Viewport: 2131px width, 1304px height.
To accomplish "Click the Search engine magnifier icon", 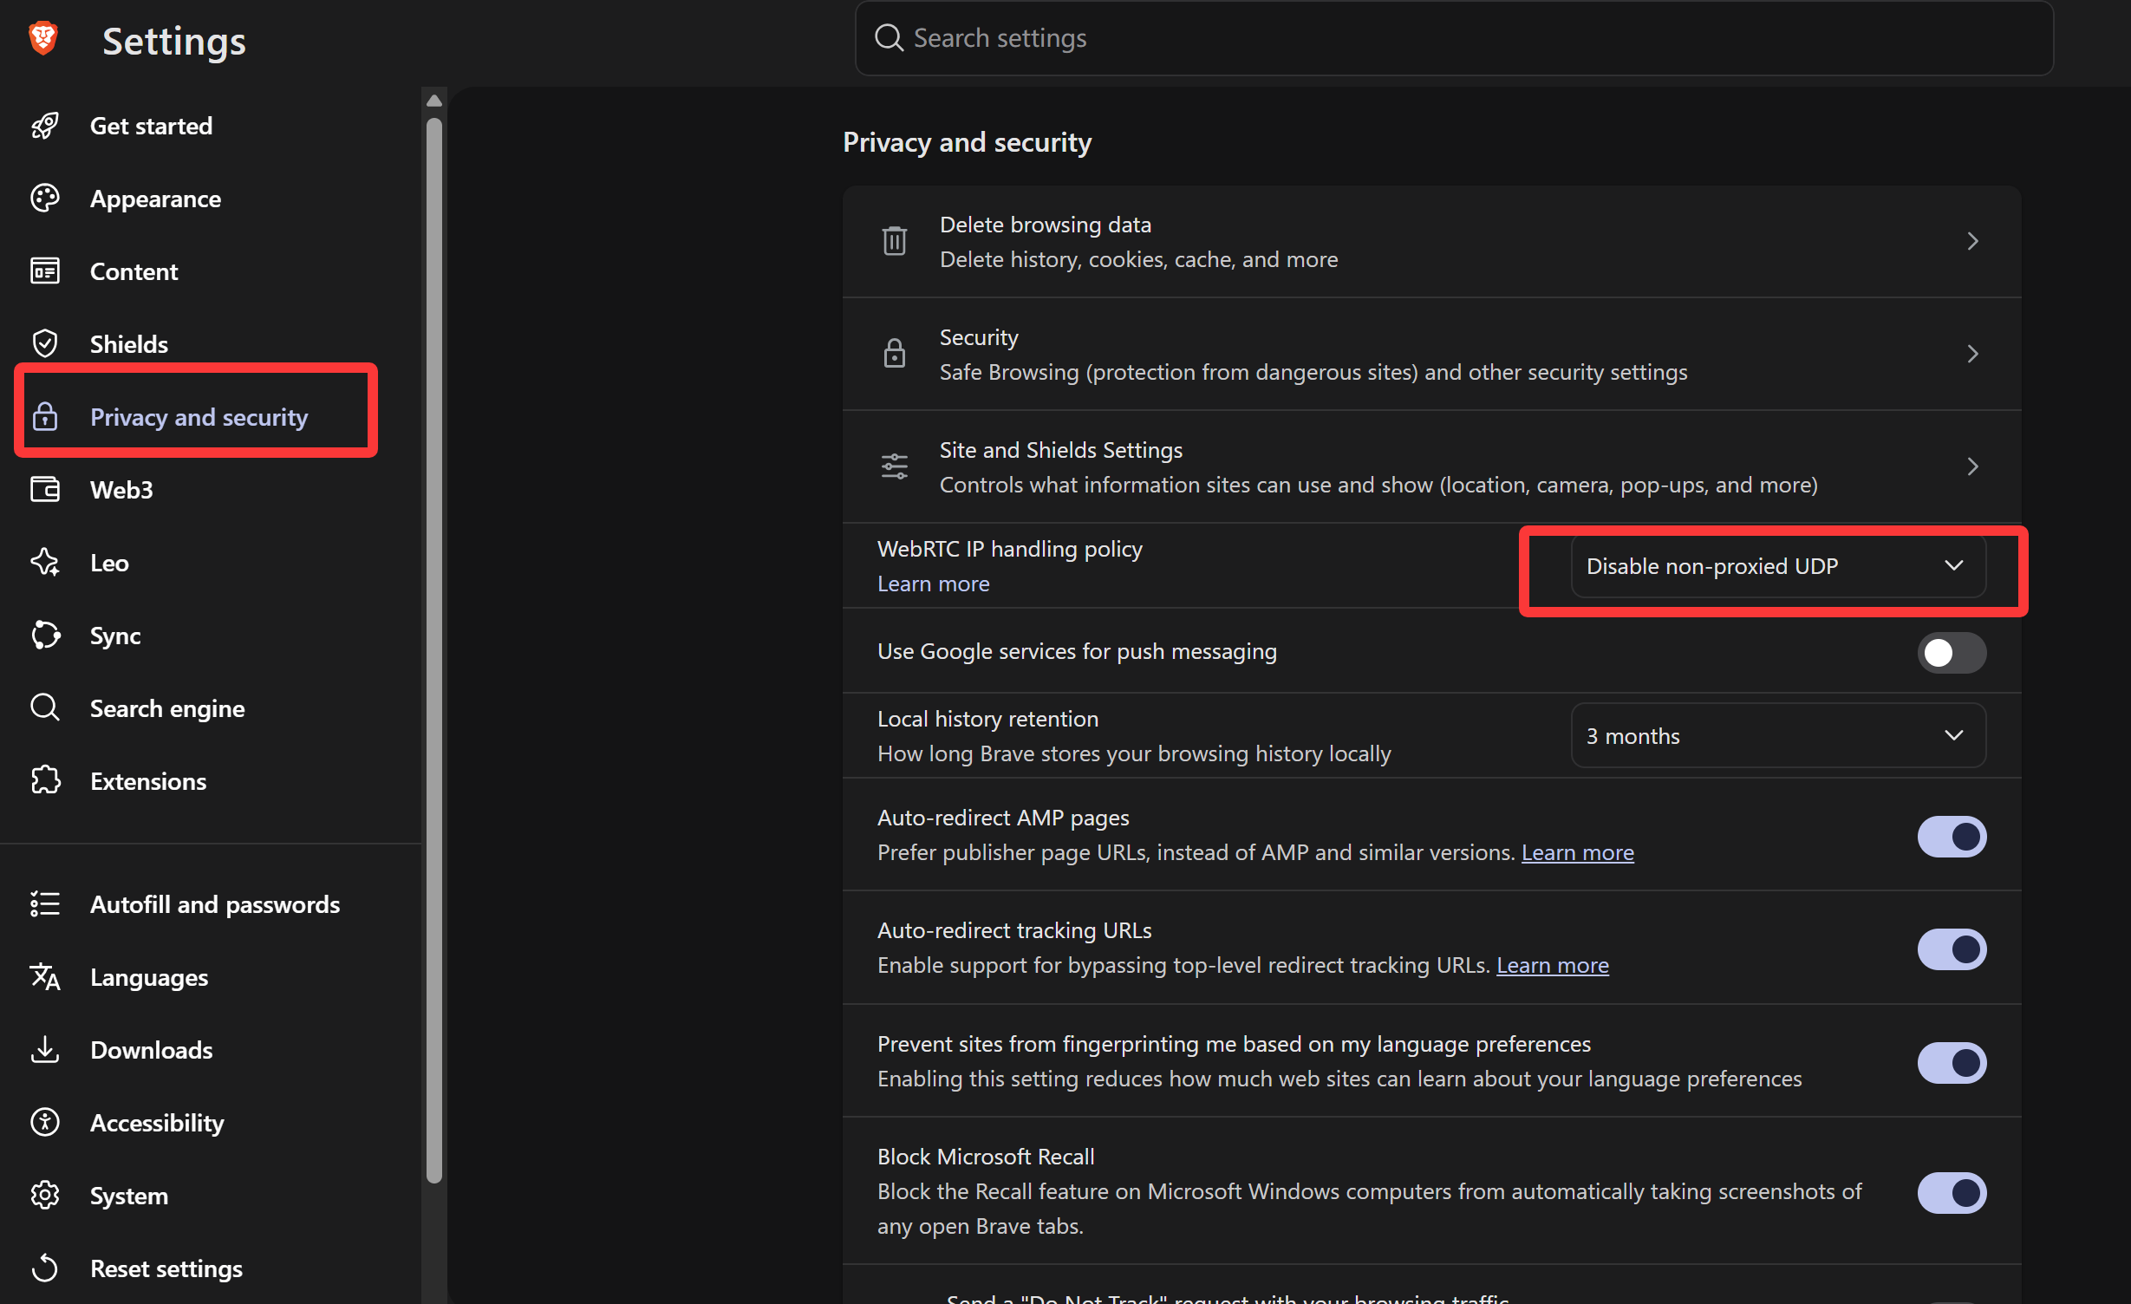I will (45, 708).
